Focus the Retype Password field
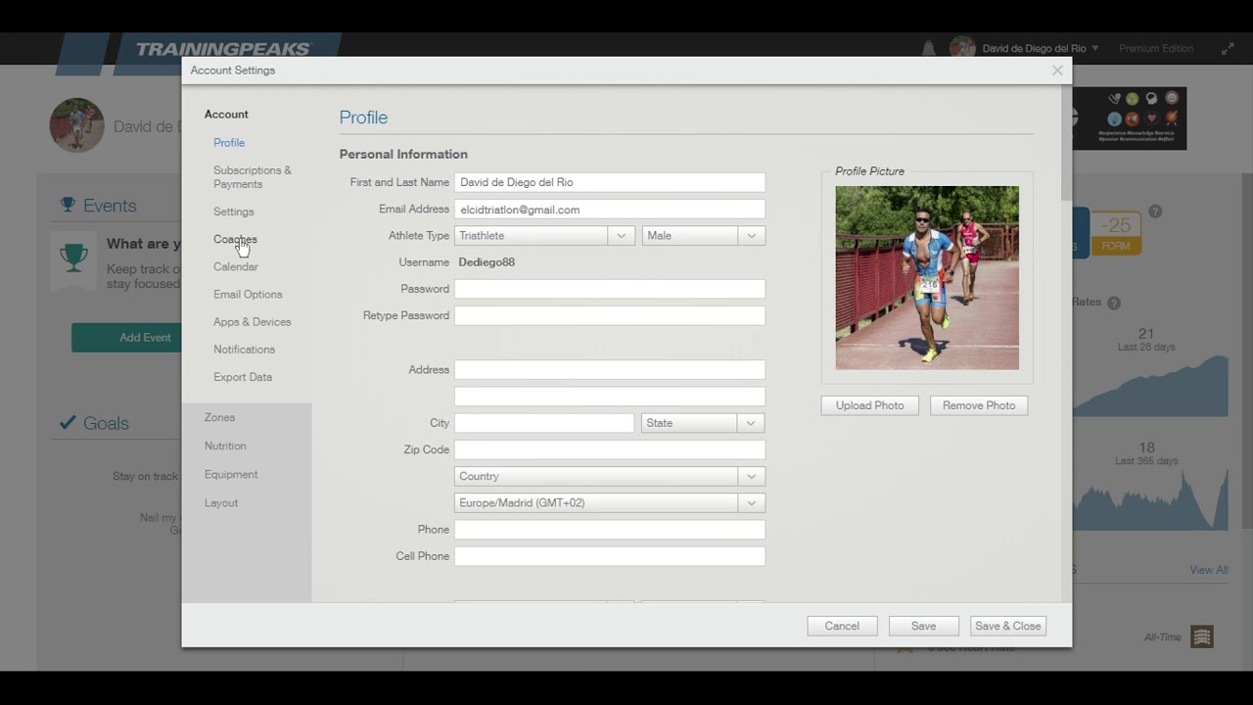 click(610, 315)
